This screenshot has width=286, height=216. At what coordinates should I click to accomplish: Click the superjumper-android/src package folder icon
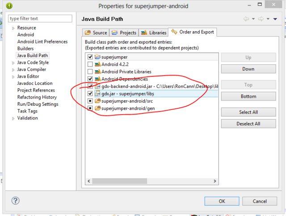(x=97, y=101)
